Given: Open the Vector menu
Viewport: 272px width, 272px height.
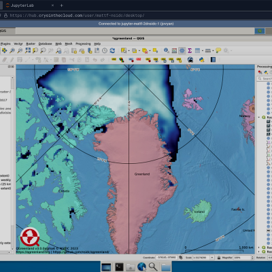Looking at the screenshot, I should (x=18, y=44).
